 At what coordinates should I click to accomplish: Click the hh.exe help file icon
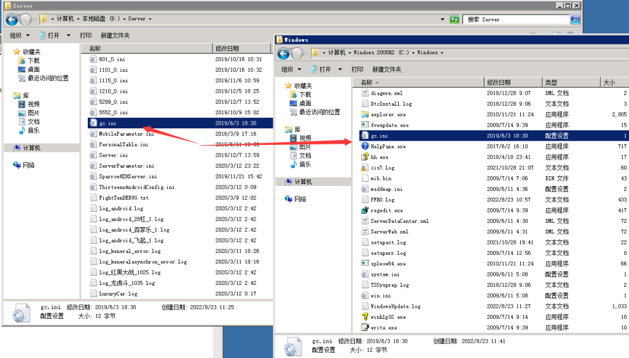point(365,157)
